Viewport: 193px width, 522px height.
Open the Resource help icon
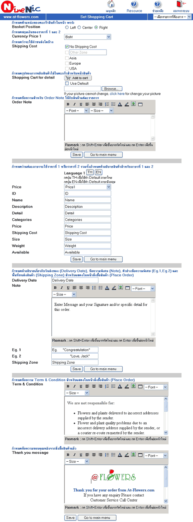(134, 4)
